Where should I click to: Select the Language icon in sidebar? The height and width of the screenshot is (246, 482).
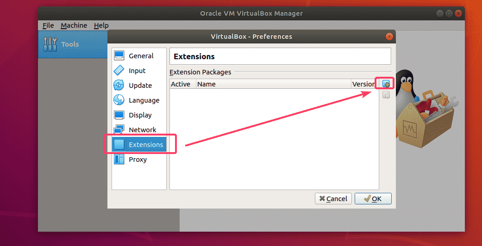tap(119, 100)
